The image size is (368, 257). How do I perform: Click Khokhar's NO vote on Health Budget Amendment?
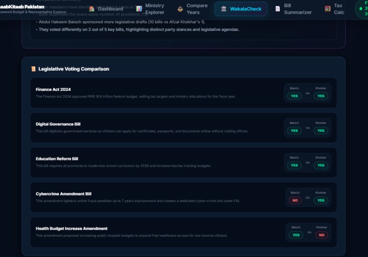click(321, 235)
